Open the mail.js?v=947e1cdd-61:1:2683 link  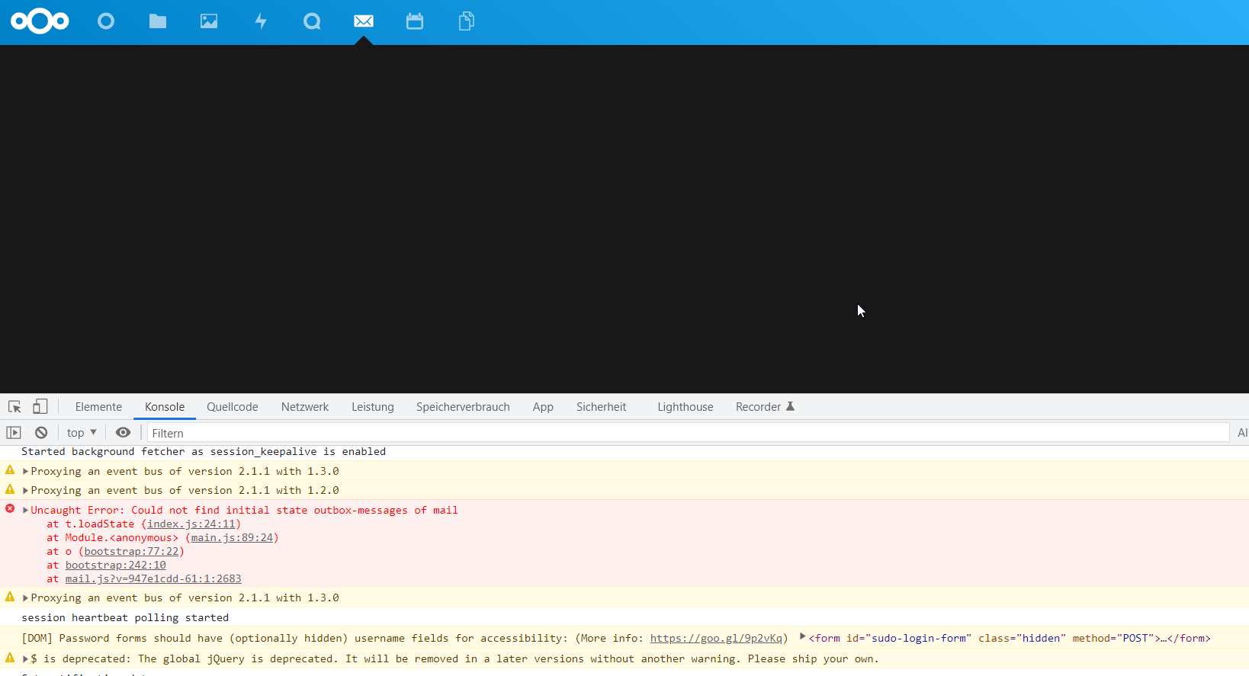153,579
